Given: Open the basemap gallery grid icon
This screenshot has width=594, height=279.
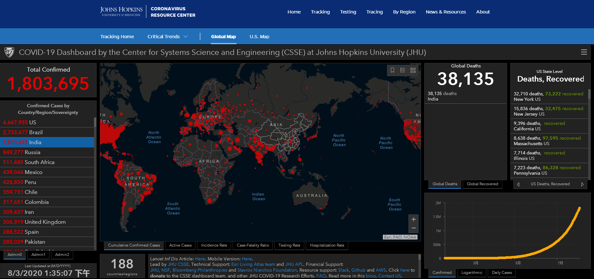Looking at the screenshot, I should (413, 70).
